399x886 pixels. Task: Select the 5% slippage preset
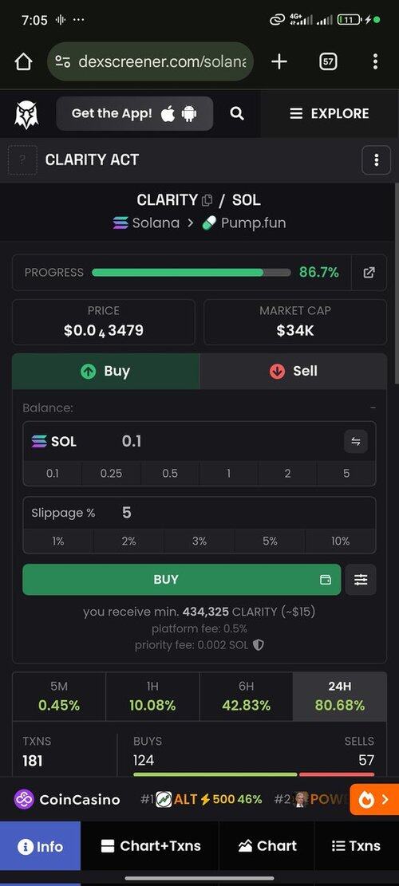[271, 541]
